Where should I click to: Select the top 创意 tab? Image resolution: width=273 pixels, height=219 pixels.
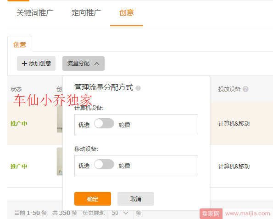(126, 13)
